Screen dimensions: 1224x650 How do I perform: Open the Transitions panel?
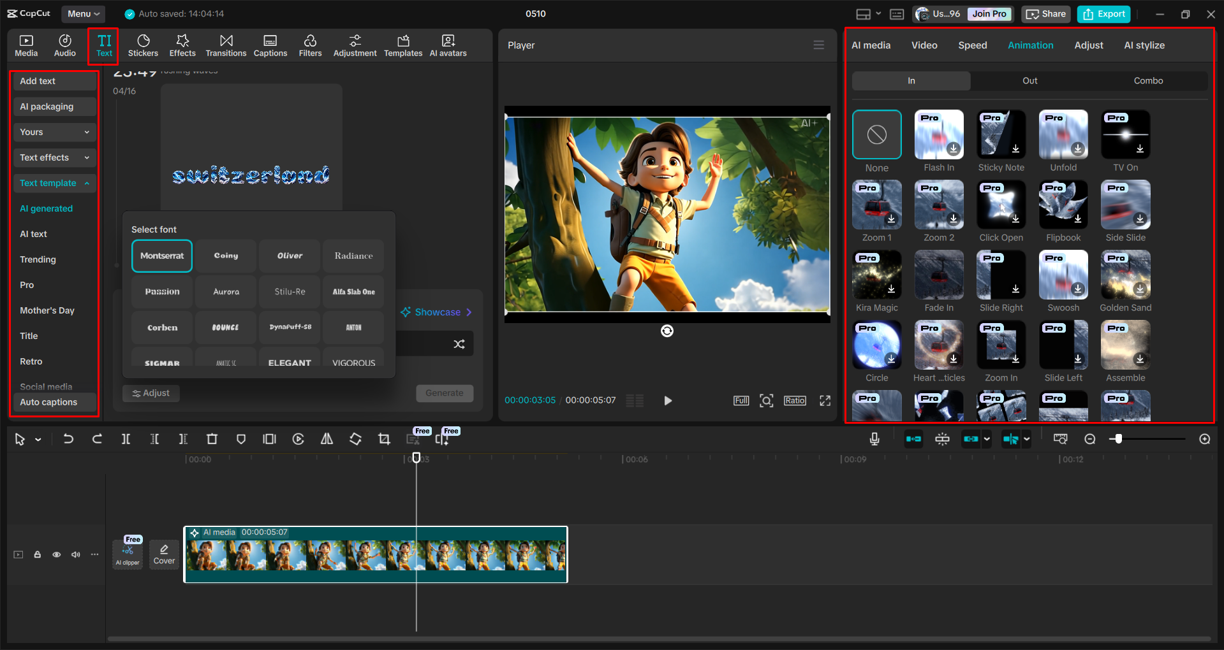pos(226,45)
